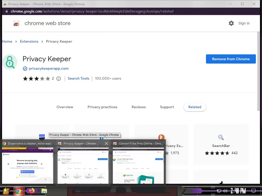Screen dimensions: 262x196
Task: Switch to the Support tab
Action: (167, 107)
